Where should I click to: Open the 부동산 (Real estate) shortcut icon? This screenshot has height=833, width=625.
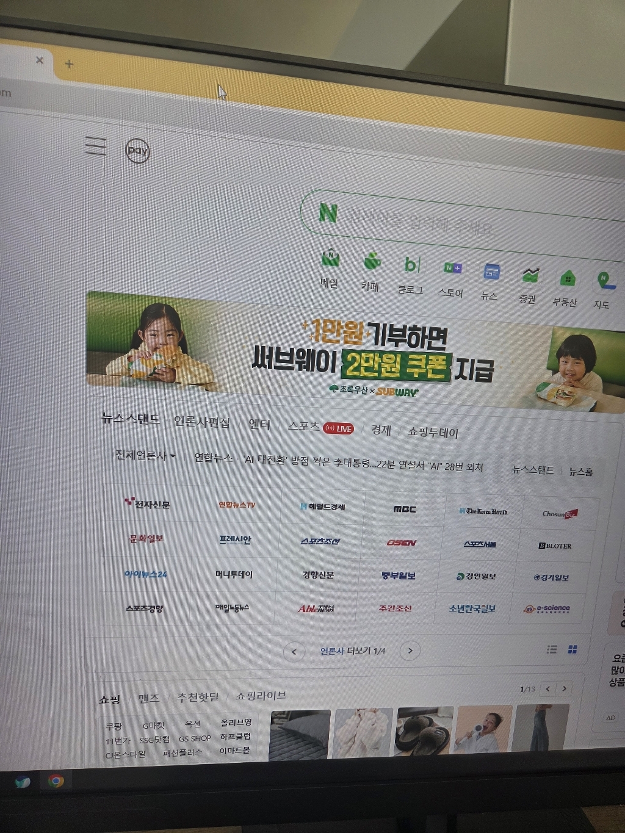567,279
